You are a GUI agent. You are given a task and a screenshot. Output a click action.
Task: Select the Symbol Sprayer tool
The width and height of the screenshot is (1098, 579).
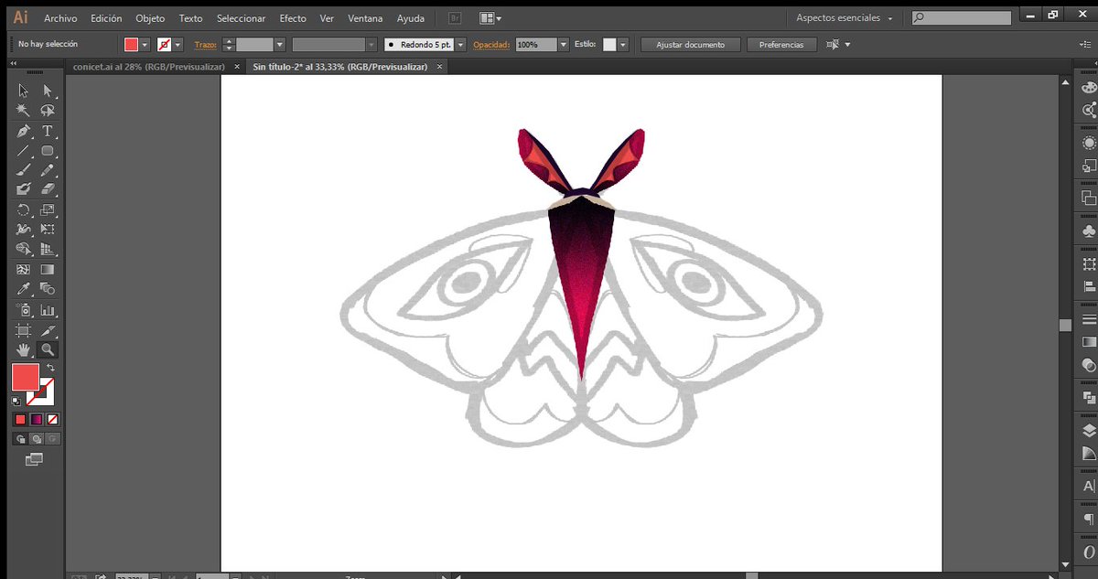[x=24, y=310]
